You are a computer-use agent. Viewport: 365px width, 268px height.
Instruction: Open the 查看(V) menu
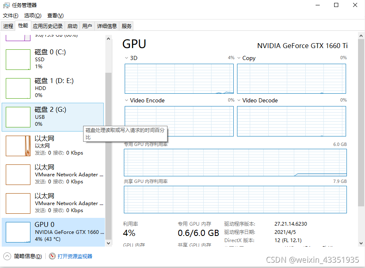pyautogui.click(x=56, y=15)
